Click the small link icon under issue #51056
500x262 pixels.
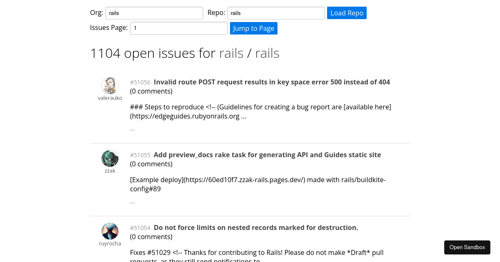point(132,130)
